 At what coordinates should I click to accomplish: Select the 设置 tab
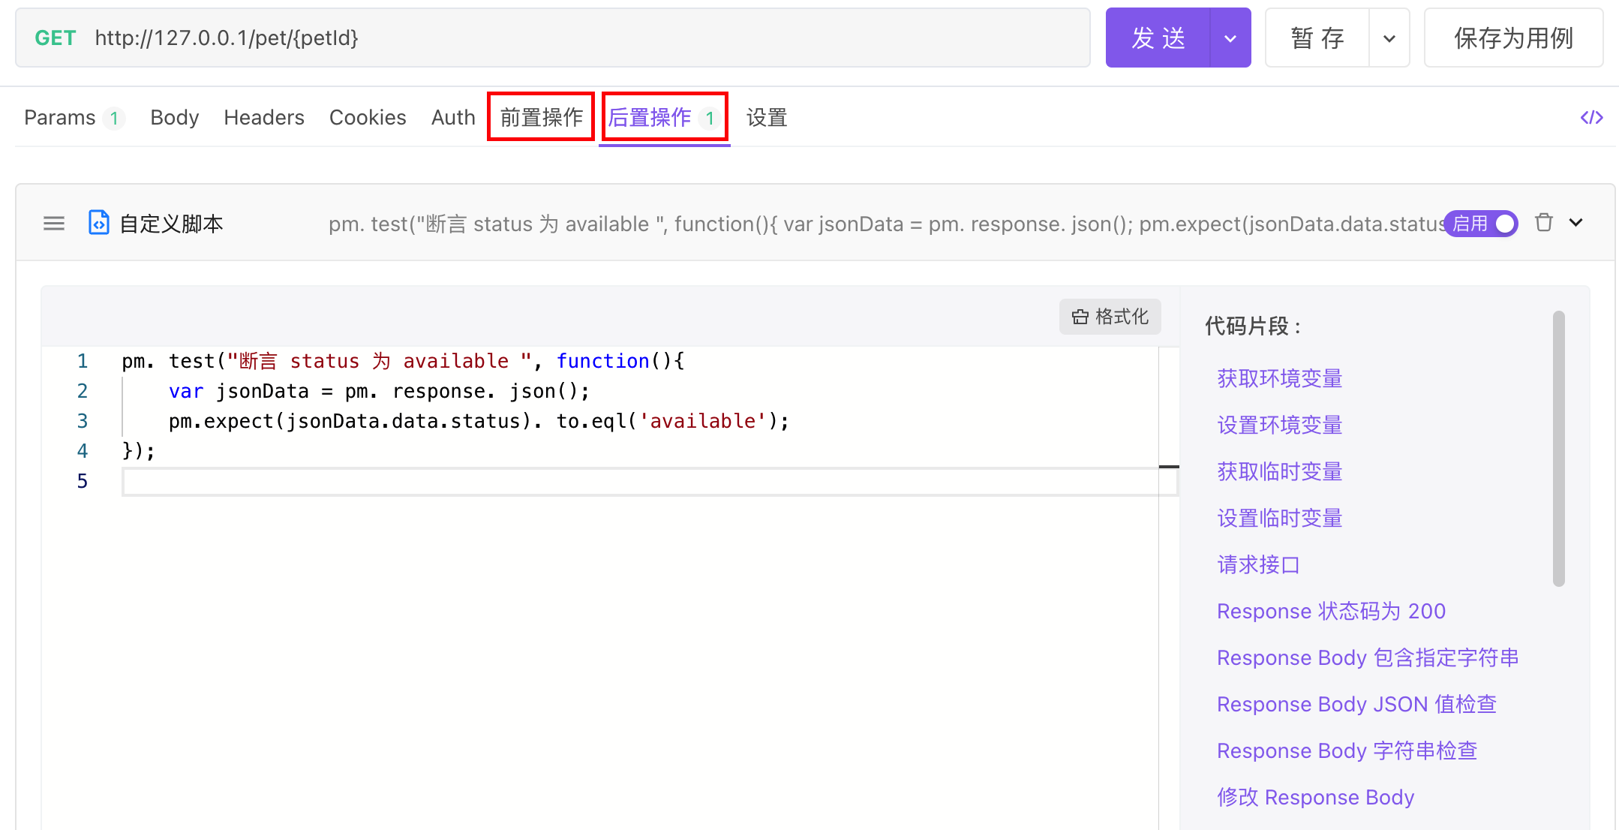[766, 117]
